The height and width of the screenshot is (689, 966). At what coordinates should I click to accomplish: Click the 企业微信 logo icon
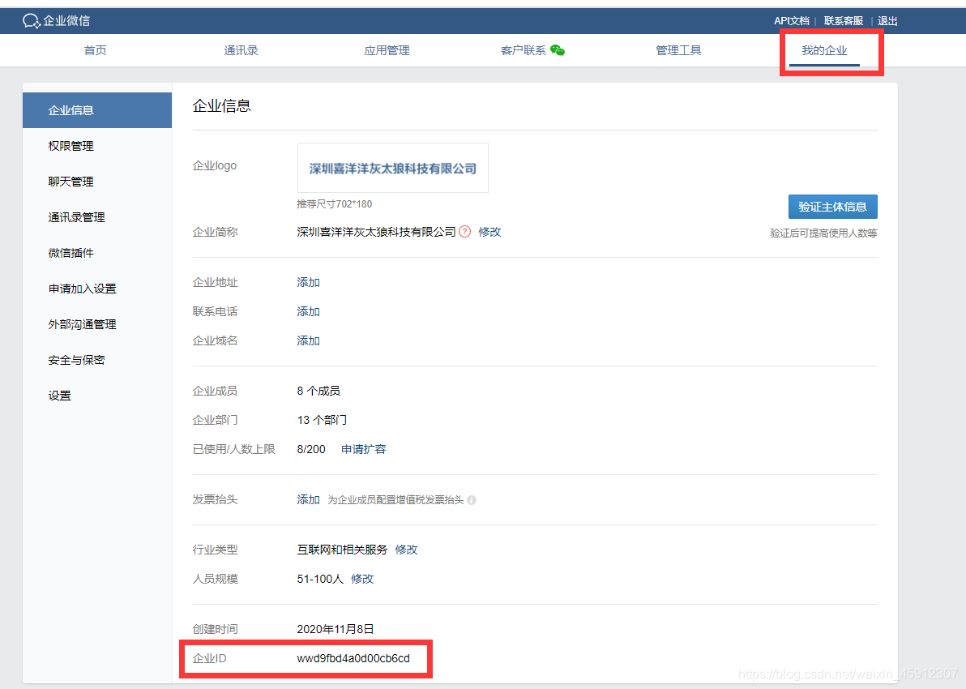point(32,21)
